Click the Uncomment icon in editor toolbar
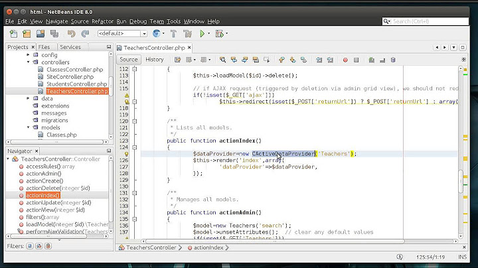This screenshot has width=478, height=268. (x=382, y=60)
